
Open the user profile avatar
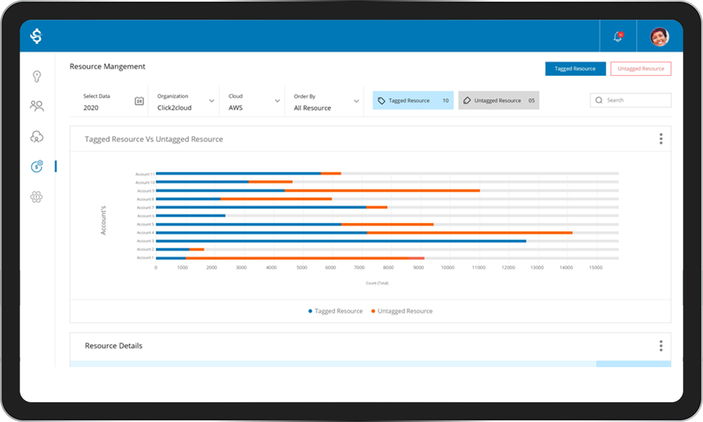tap(659, 37)
